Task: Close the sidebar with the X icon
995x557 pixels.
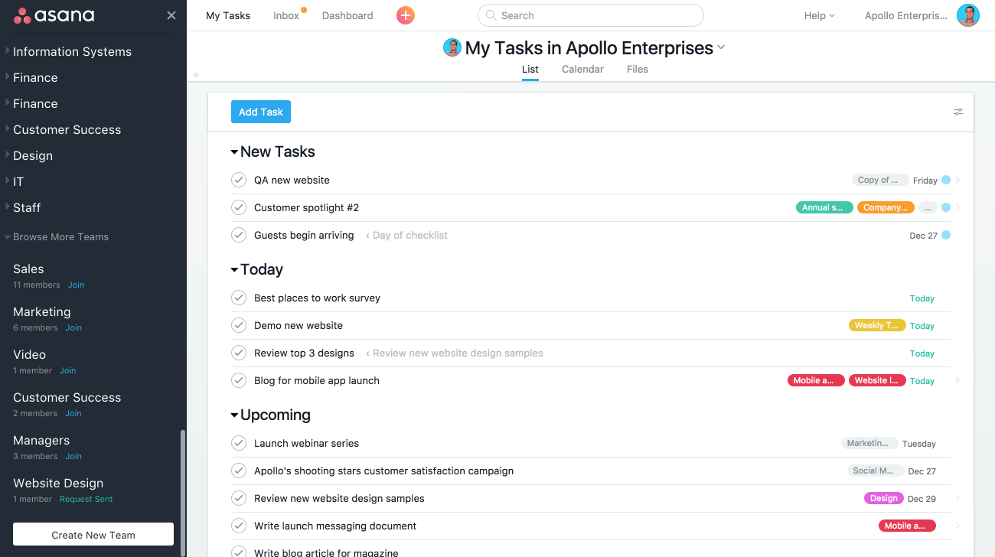Action: click(x=171, y=15)
